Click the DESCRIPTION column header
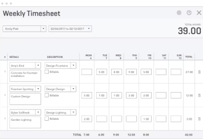The height and width of the screenshot is (139, 203). pyautogui.click(x=55, y=57)
